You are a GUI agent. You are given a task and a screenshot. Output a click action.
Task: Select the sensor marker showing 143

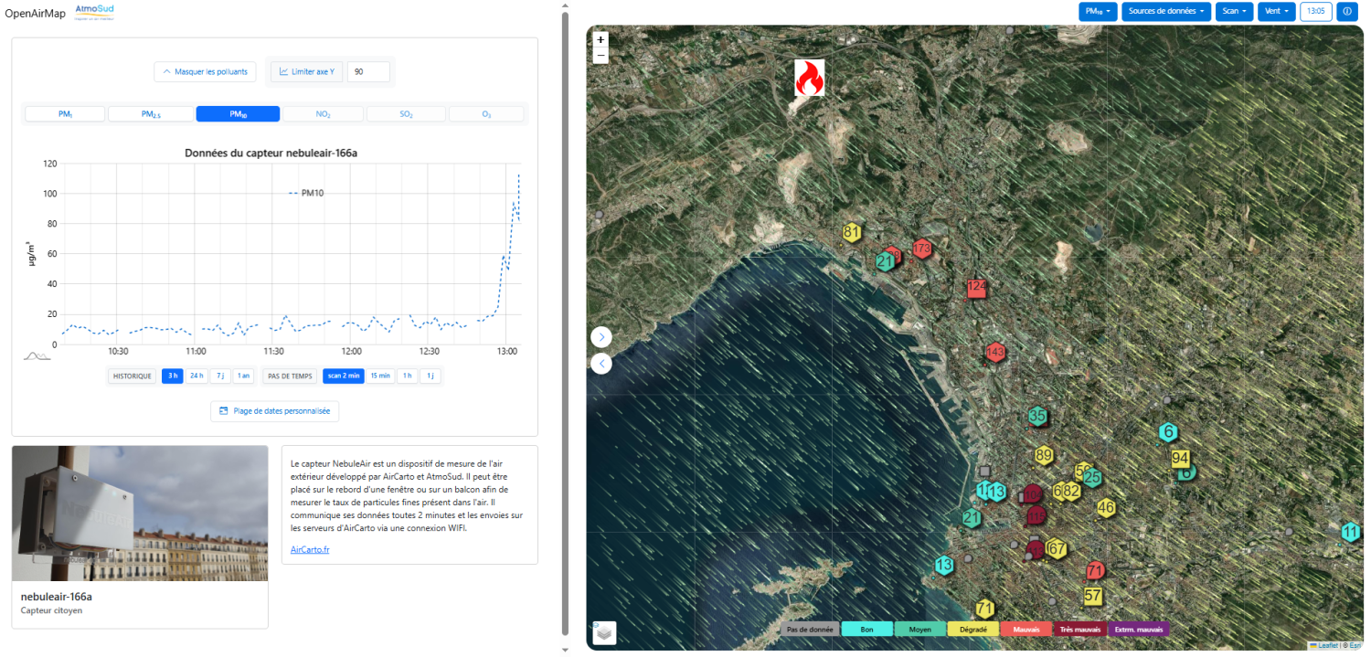click(995, 352)
